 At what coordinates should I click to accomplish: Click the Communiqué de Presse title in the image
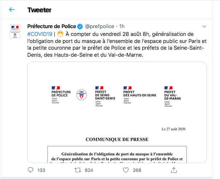(117, 140)
